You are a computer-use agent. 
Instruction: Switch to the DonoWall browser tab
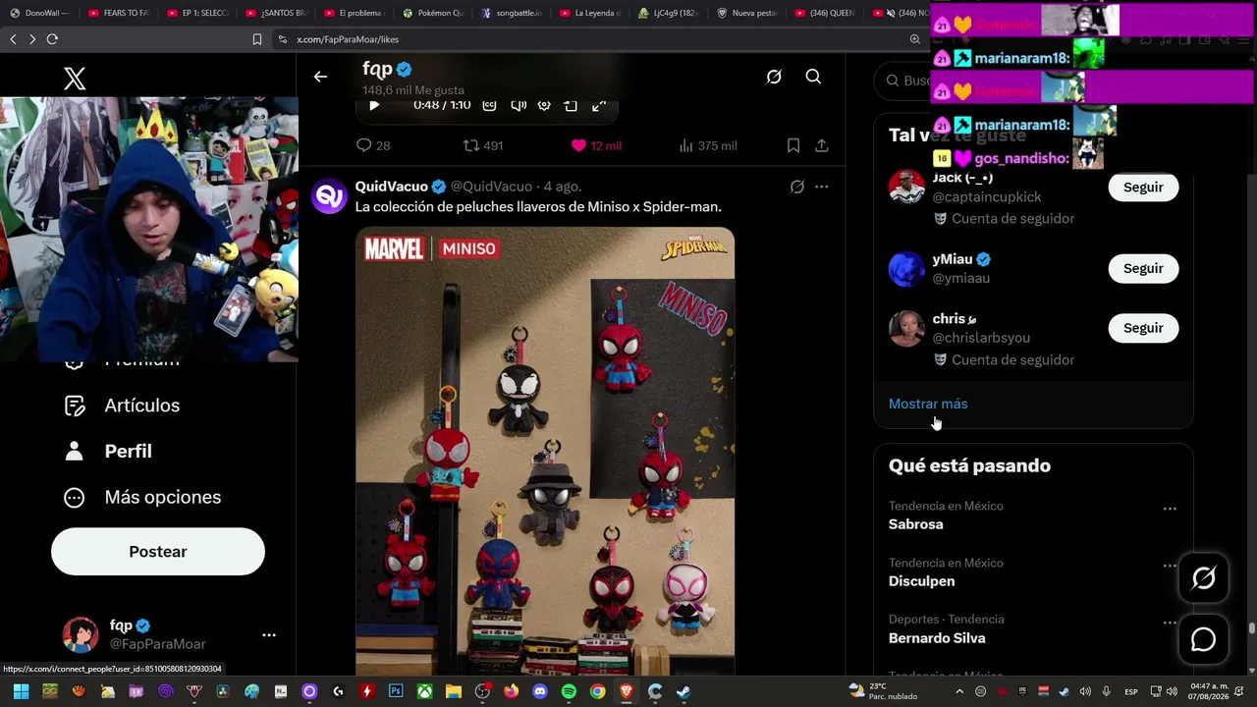coord(39,13)
